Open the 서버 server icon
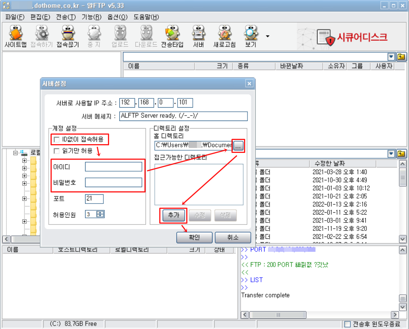The image size is (409, 329). tap(198, 36)
